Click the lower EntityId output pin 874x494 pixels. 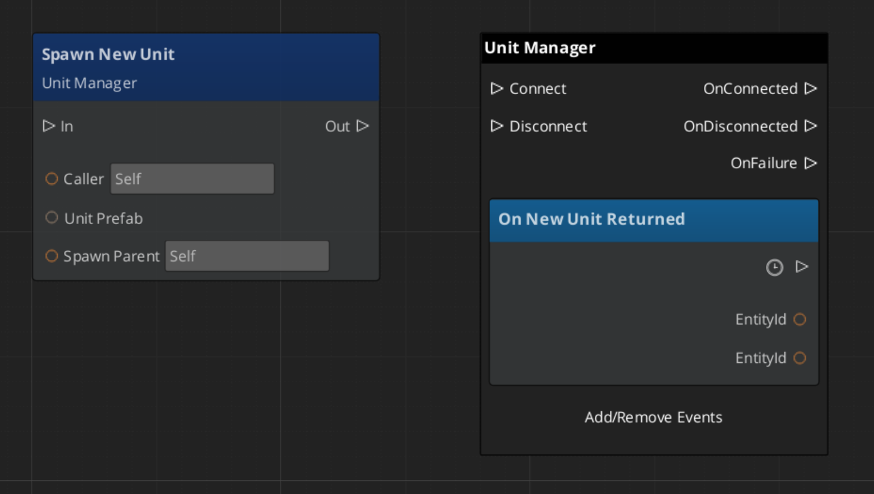click(x=799, y=358)
